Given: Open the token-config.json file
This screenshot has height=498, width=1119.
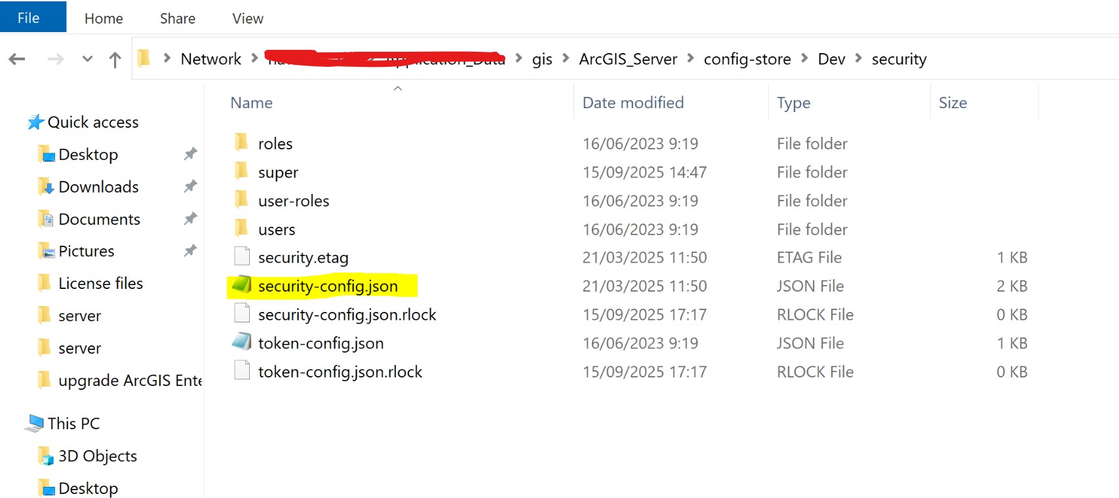Looking at the screenshot, I should point(321,343).
